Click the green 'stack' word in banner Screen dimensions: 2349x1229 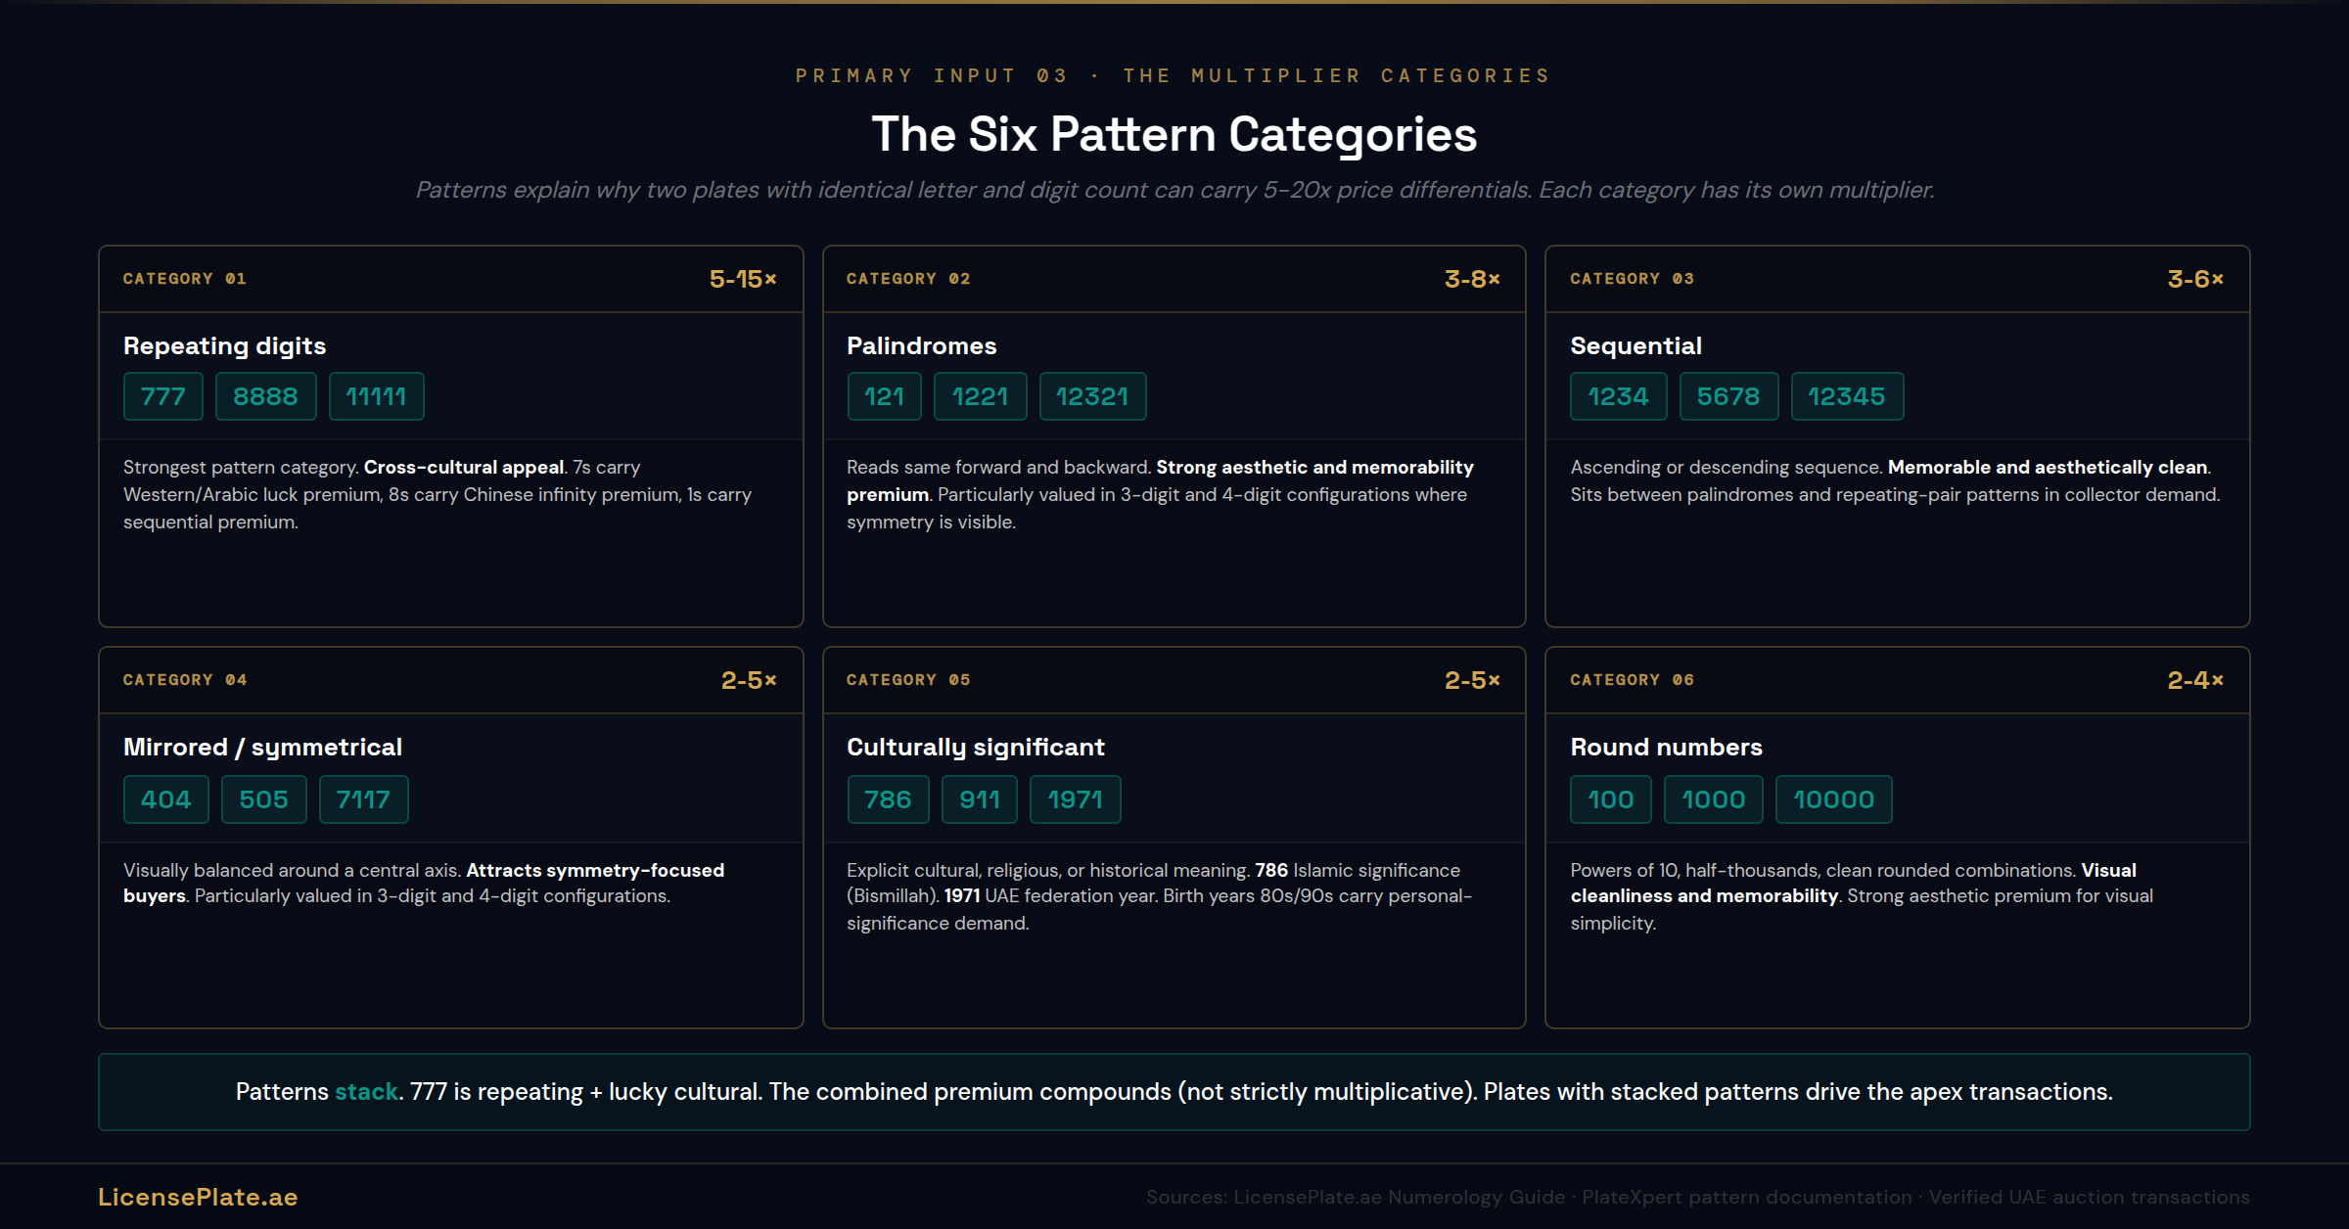(x=366, y=1091)
